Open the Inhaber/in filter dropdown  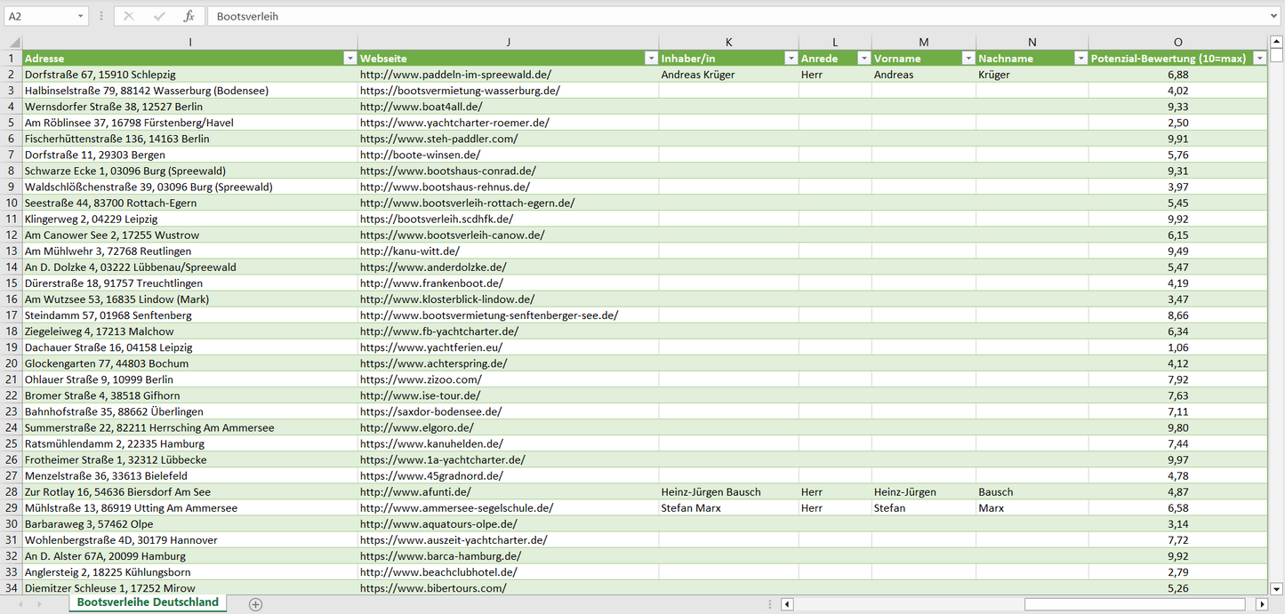coord(791,59)
